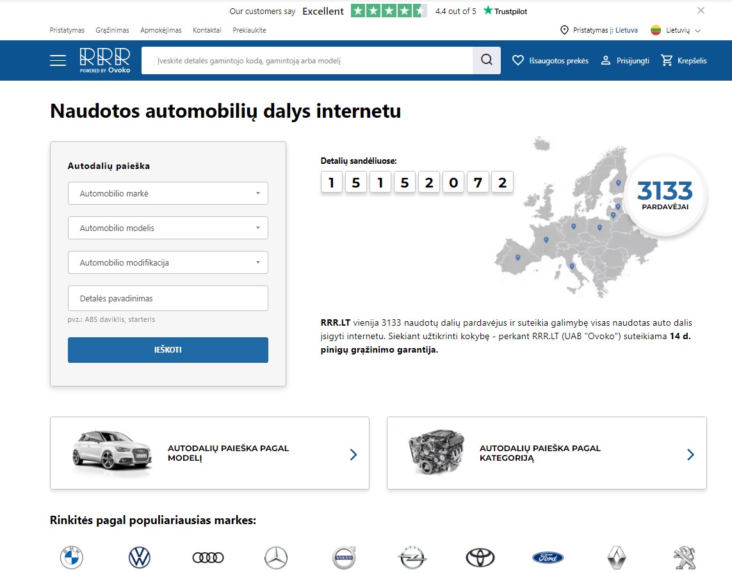Click the map pin over Spain
The image size is (732, 574).
[517, 257]
